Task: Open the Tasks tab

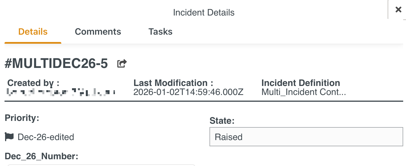Action: click(160, 32)
